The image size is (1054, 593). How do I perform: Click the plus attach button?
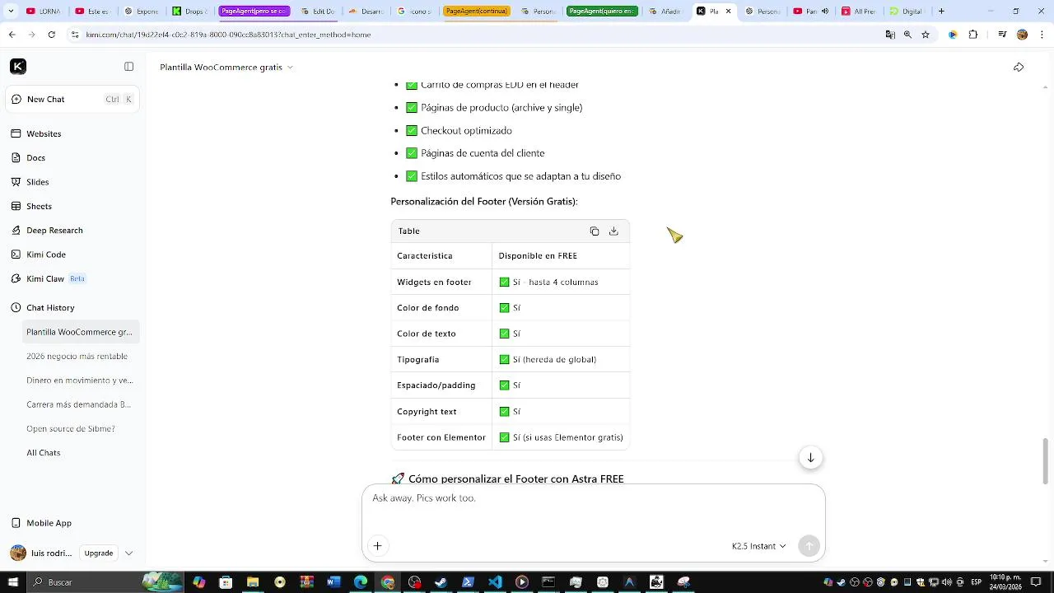coord(377,546)
